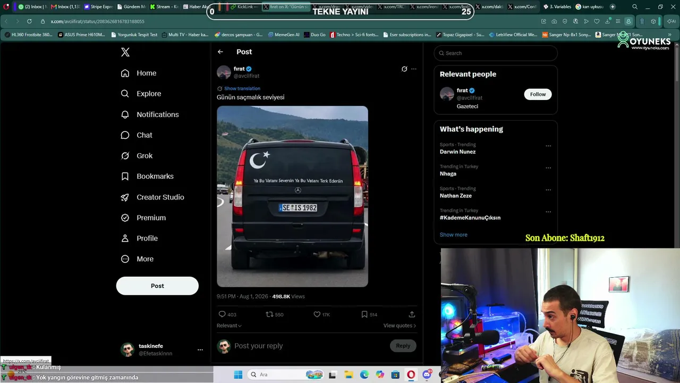The image size is (680, 383).
Task: Click the X logo in sidebar
Action: [125, 52]
